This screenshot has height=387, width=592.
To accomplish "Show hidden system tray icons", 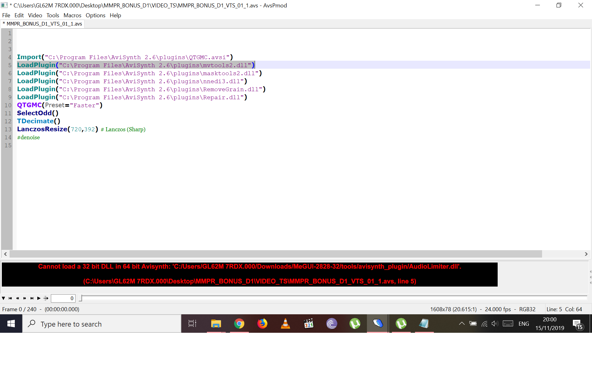I will click(462, 324).
